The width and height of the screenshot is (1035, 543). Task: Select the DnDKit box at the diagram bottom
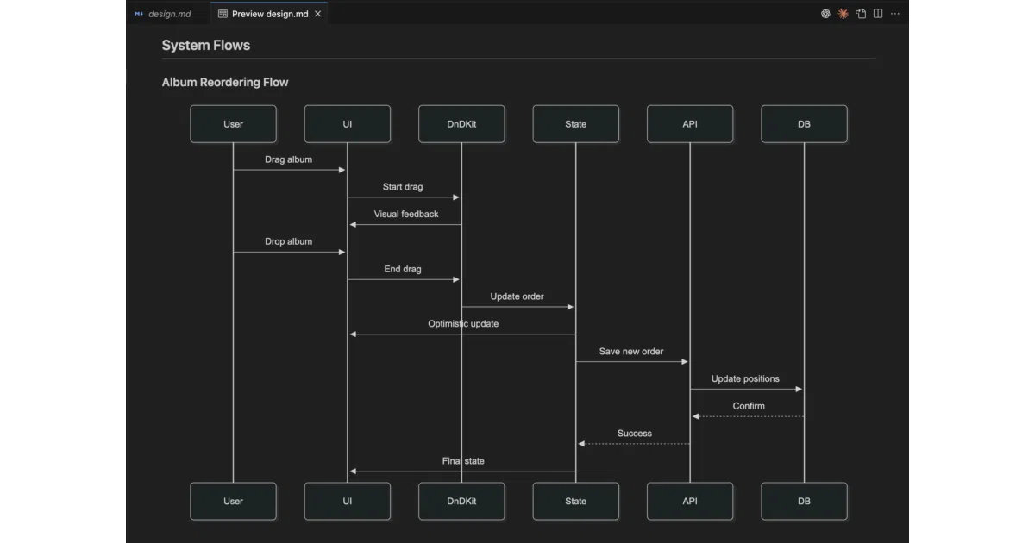(461, 501)
